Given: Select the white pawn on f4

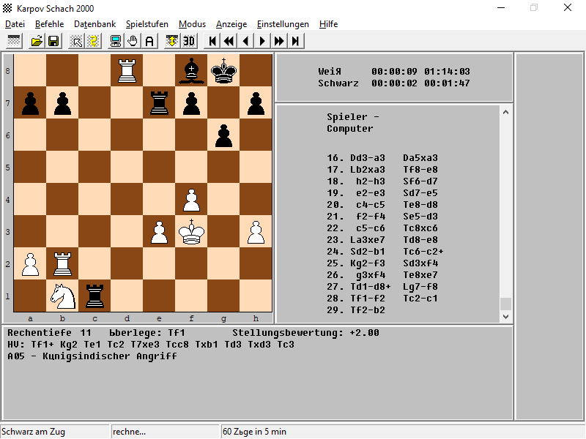Looking at the screenshot, I should point(191,199).
